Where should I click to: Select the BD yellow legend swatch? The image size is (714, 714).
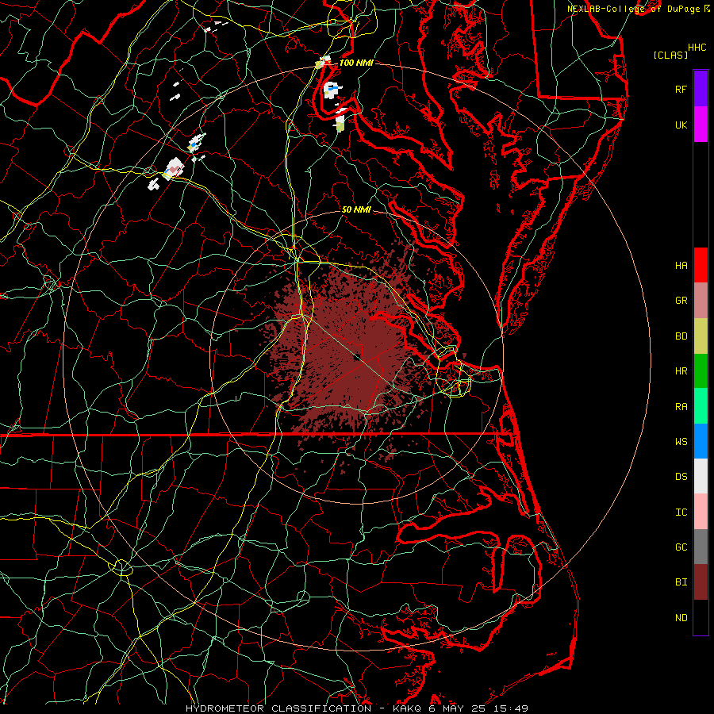pyautogui.click(x=701, y=336)
